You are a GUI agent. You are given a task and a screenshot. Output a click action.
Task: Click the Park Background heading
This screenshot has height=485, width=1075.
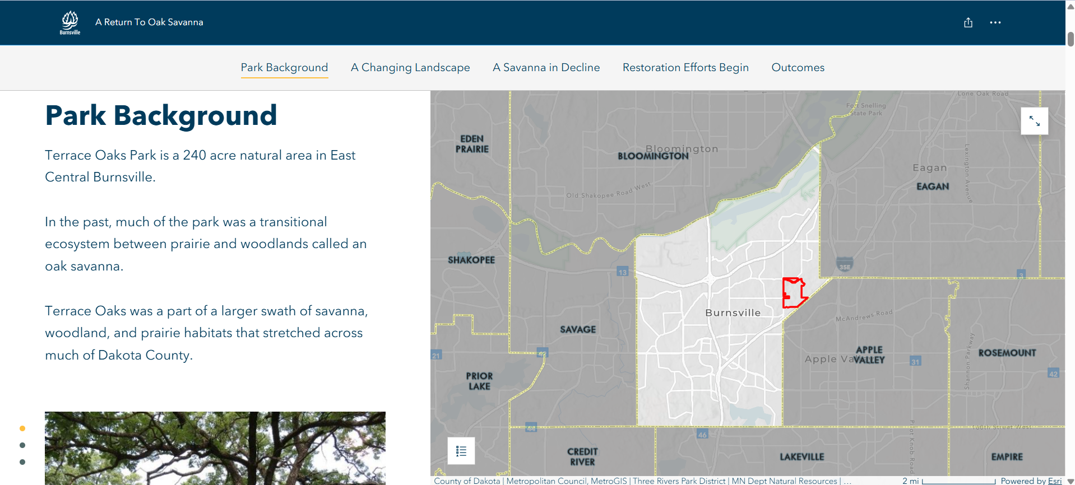pyautogui.click(x=161, y=115)
